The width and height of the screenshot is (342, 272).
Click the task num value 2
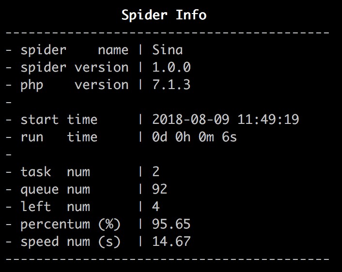pos(155,172)
